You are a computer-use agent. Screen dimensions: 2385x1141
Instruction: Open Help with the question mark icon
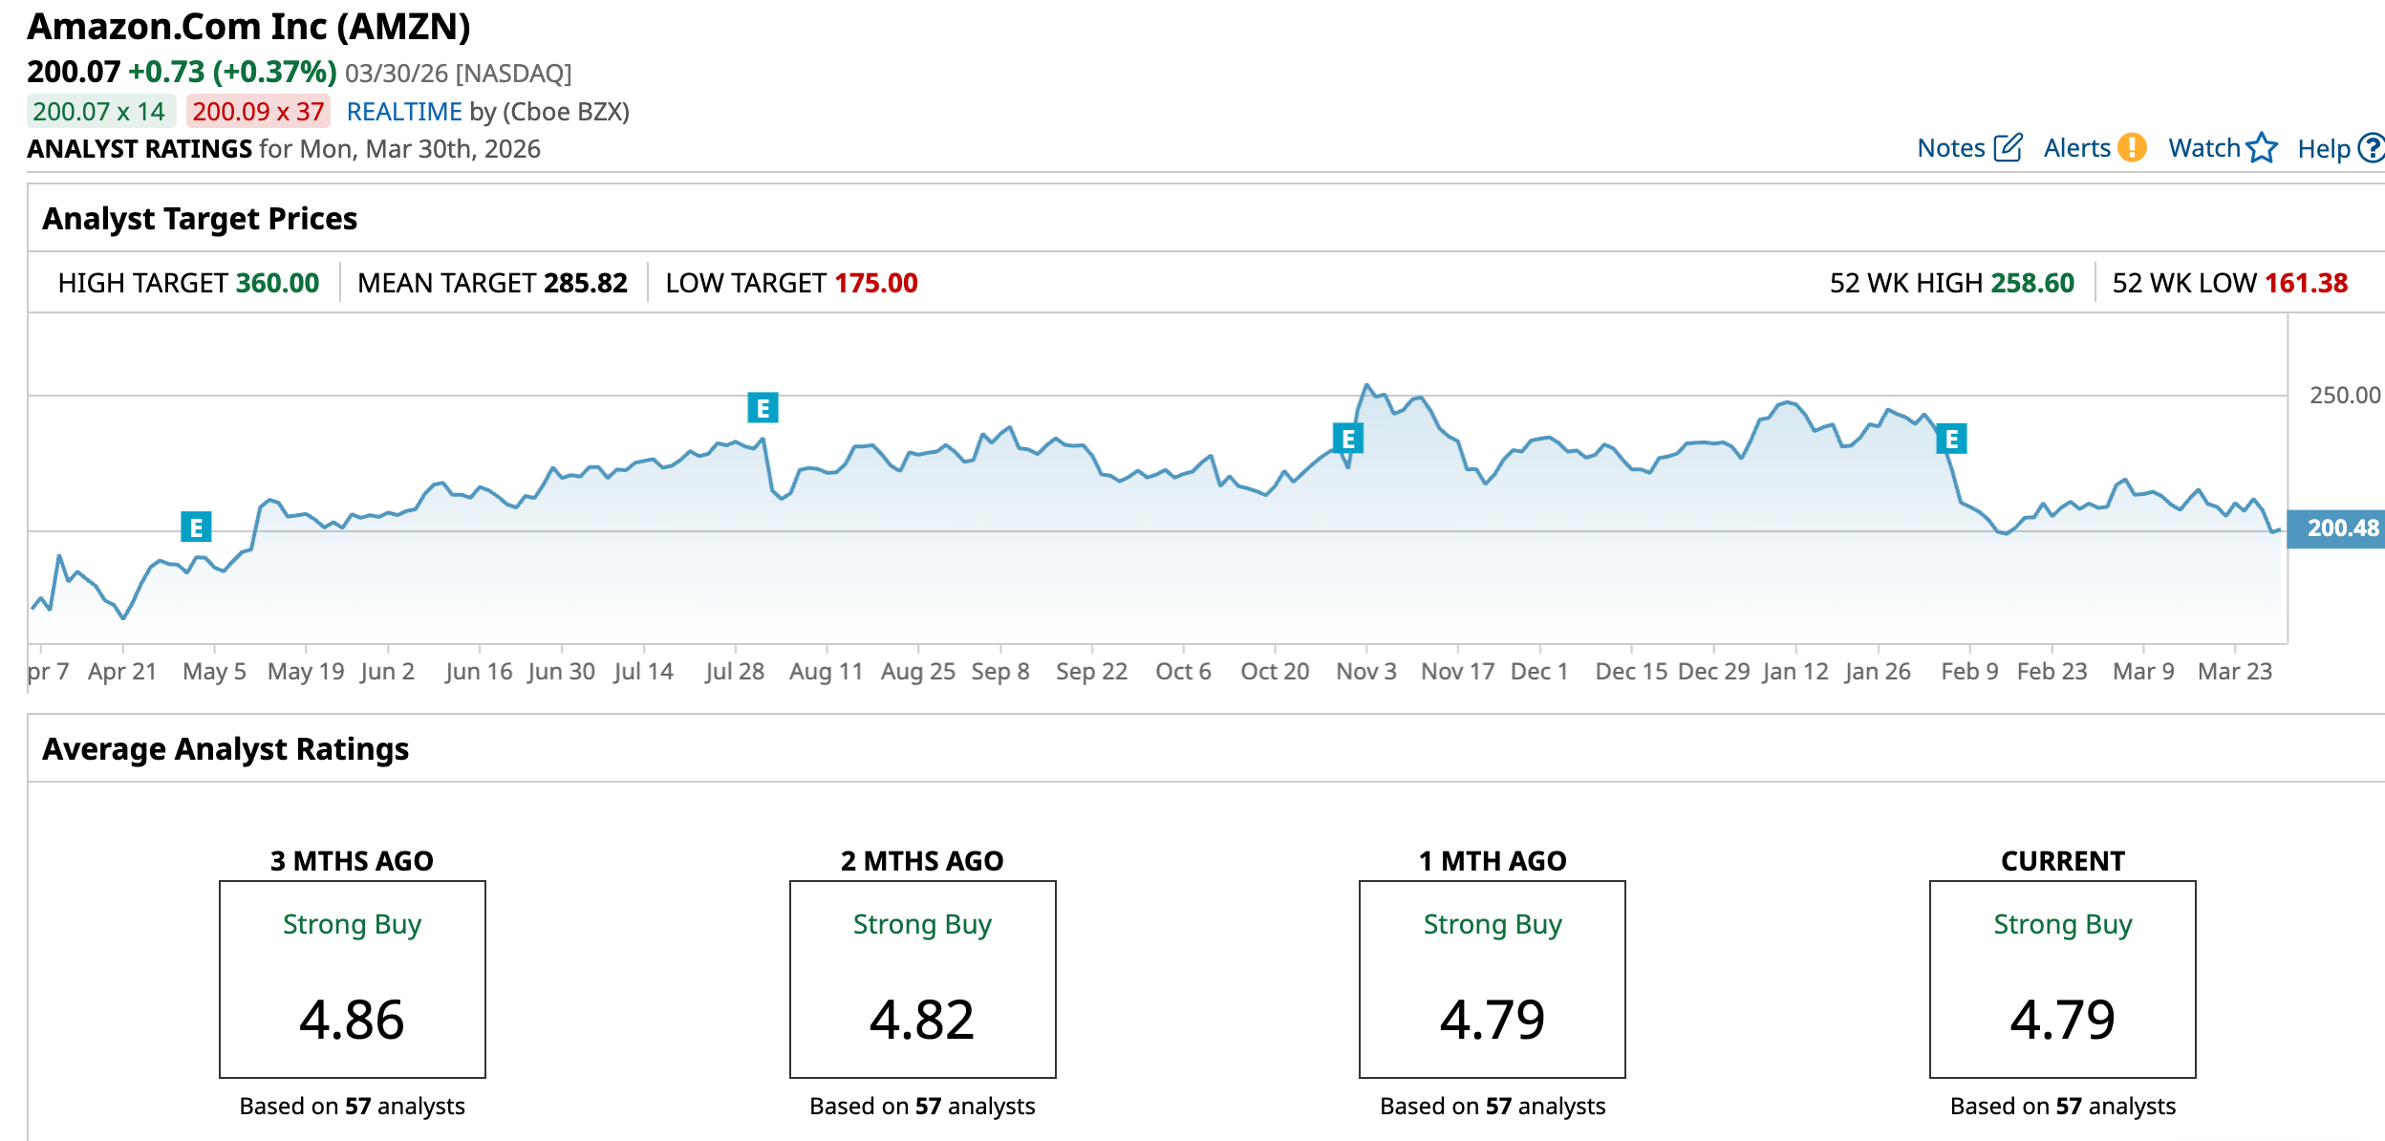click(x=2372, y=148)
